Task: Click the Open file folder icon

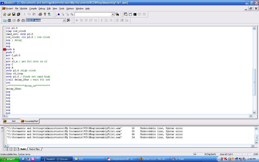Action: [x=9, y=14]
